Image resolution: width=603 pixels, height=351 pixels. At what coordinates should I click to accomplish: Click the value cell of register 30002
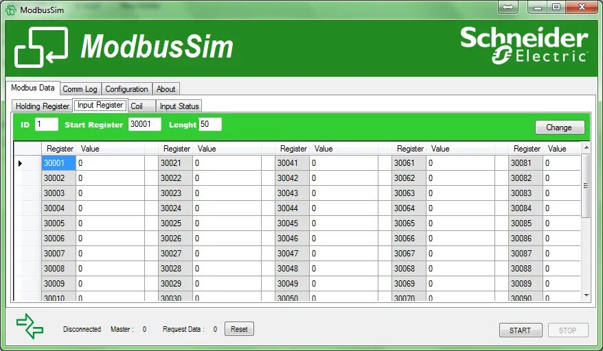(x=110, y=178)
